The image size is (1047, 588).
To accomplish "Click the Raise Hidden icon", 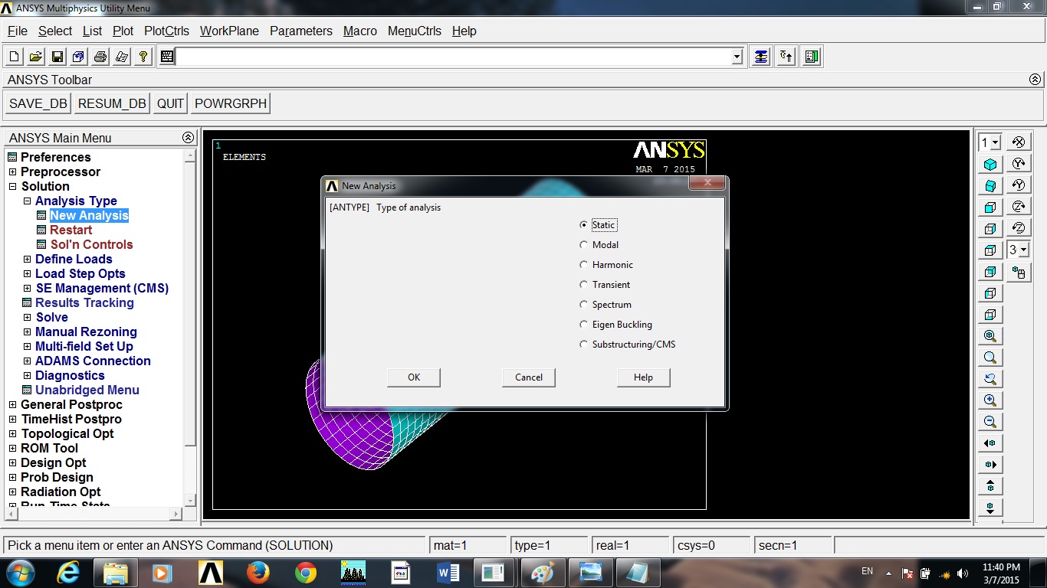I will [x=760, y=57].
